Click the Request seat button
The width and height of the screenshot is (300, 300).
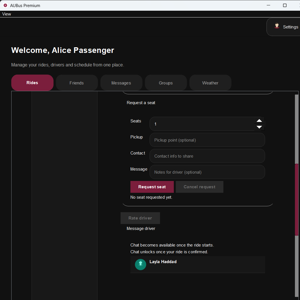point(152,187)
